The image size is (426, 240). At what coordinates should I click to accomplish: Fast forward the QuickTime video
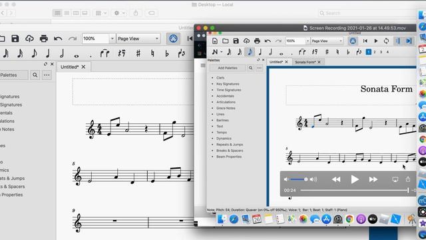pos(373,179)
